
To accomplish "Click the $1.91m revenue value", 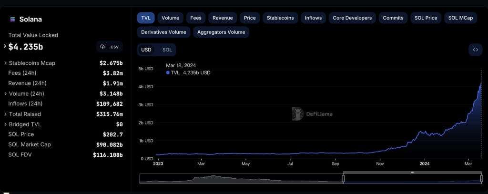I will tap(112, 83).
